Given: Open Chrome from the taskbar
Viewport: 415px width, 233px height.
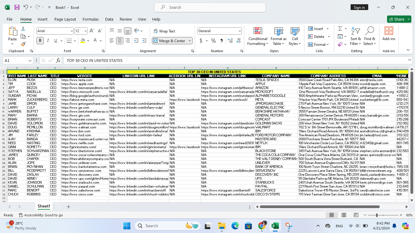Looking at the screenshot, I should click(262, 226).
